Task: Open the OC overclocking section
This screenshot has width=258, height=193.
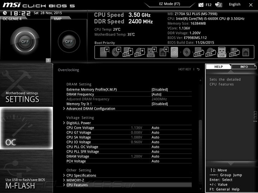Action: [26, 128]
